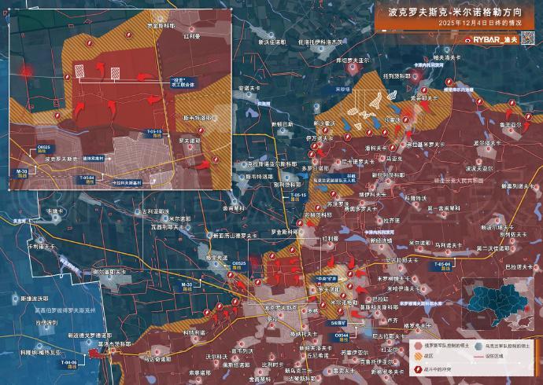The height and width of the screenshot is (385, 543).
Task: Select the Ukraine overview mini-map
Action: click(x=498, y=305)
